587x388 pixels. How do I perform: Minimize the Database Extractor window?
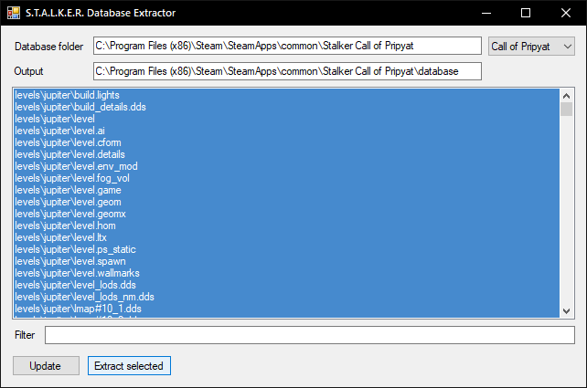486,13
